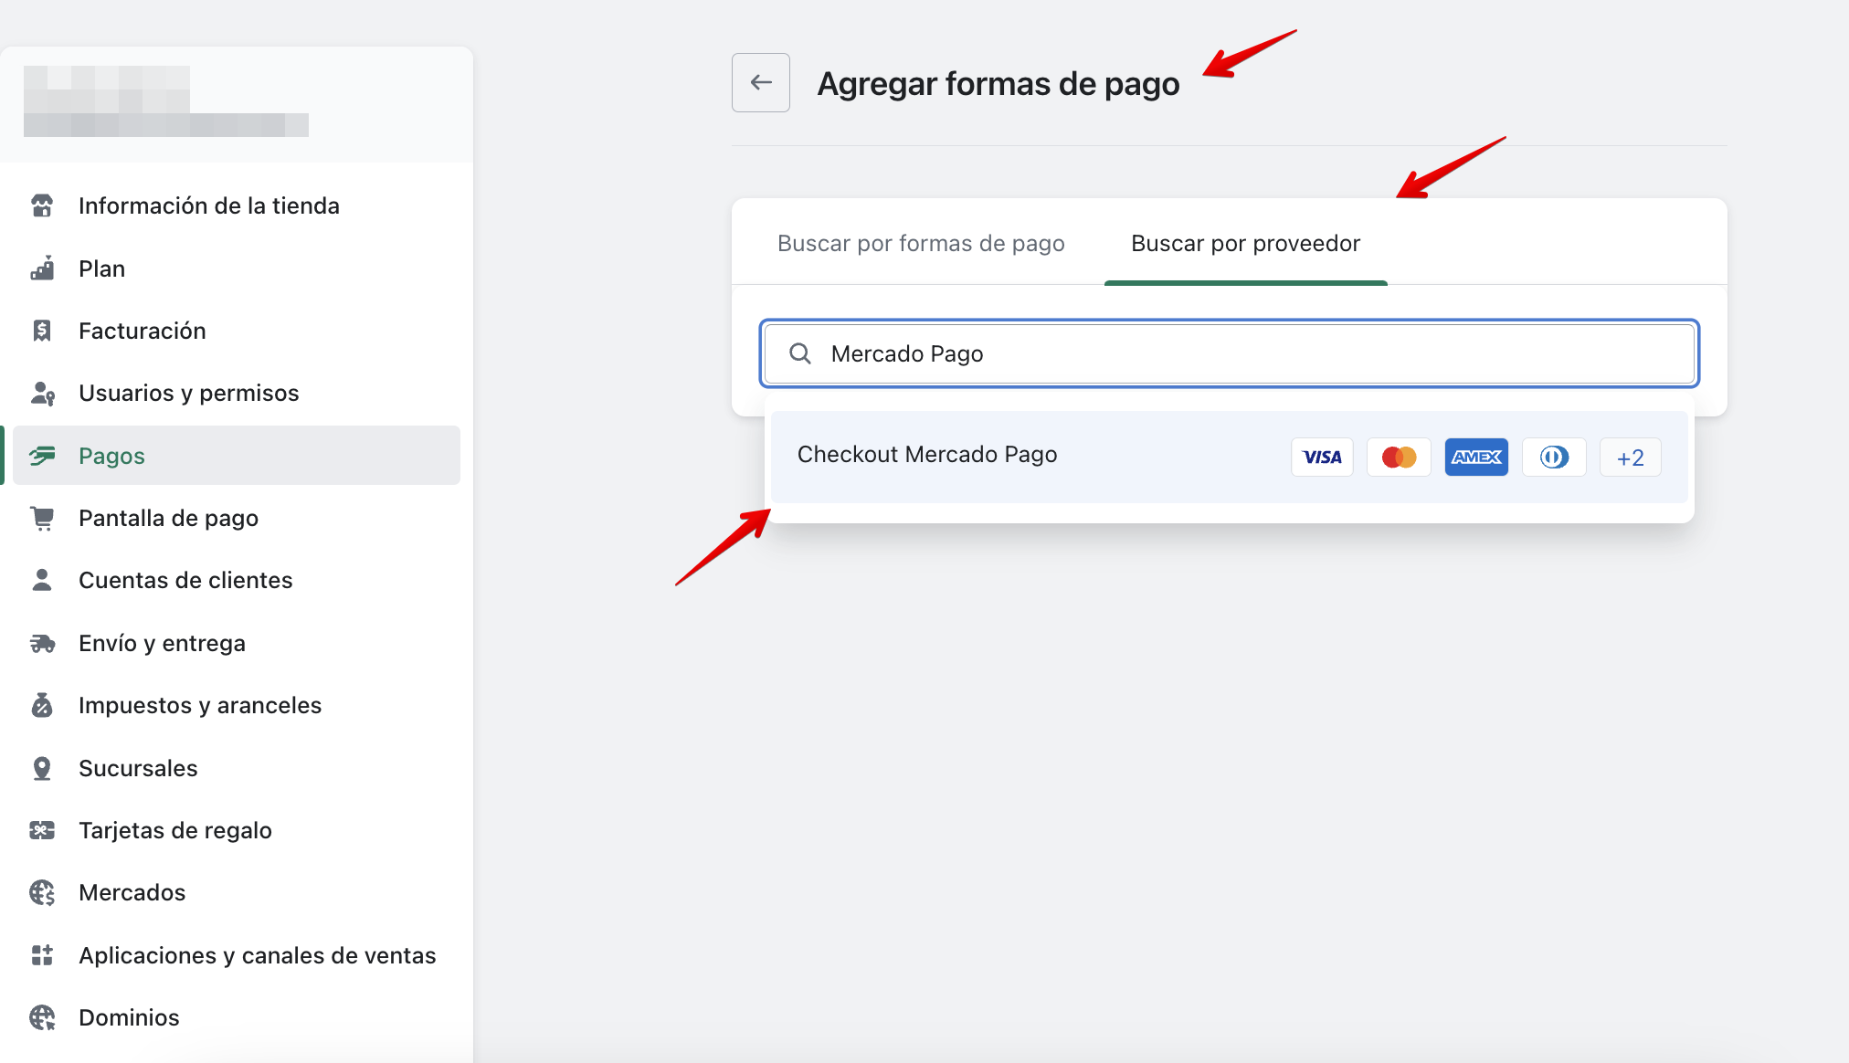
Task: Choose the Checkout Mercado Pago result
Action: 927,455
